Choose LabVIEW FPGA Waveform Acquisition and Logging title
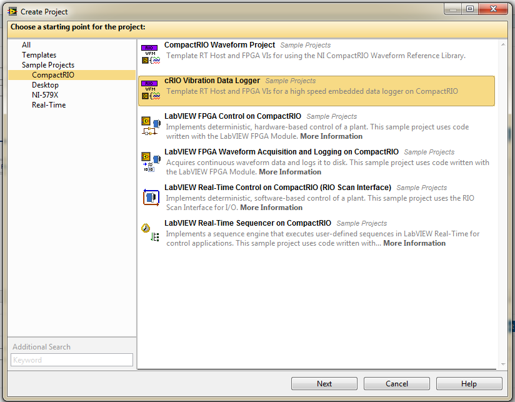Screen dimensions: 515x402 (281, 152)
